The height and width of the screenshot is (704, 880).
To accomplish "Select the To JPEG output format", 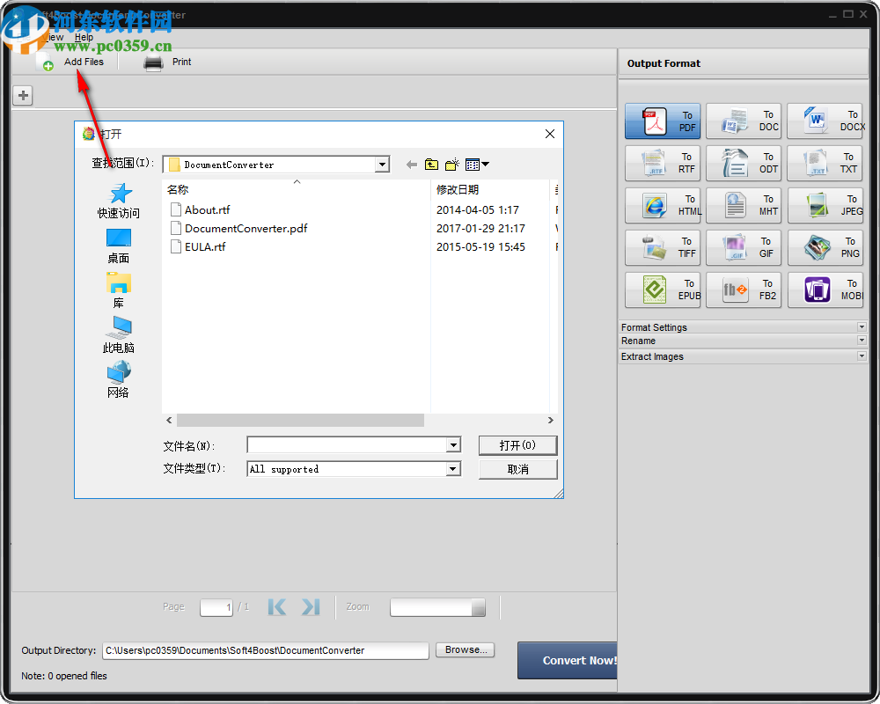I will [825, 205].
